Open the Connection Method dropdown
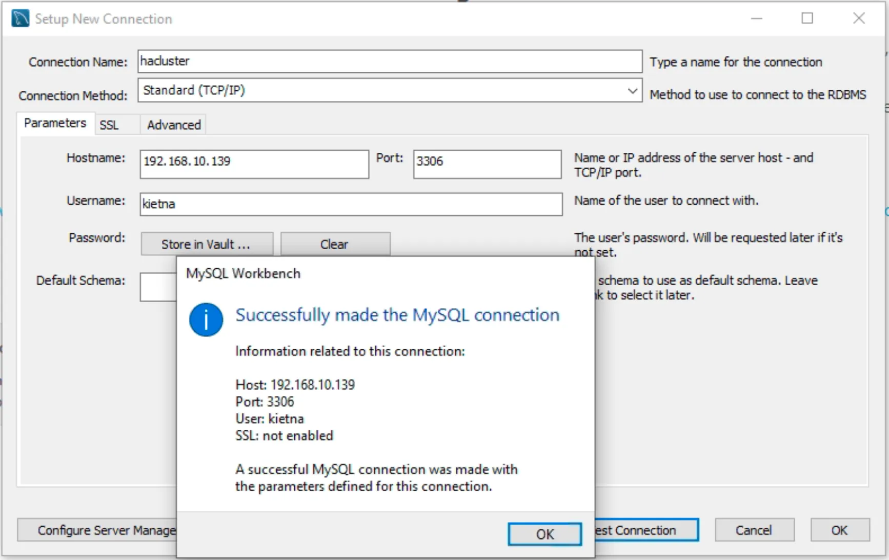The image size is (889, 560). [x=390, y=90]
